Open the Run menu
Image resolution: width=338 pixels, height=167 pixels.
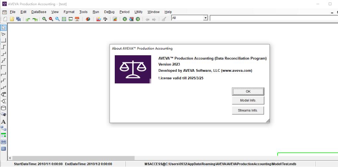[96, 12]
